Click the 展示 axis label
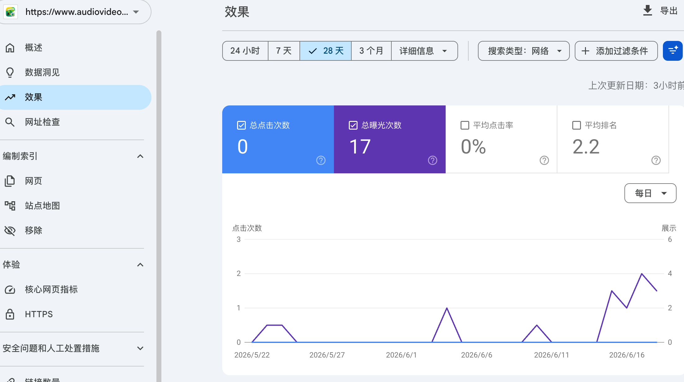Viewport: 684px width, 382px height. tap(669, 228)
